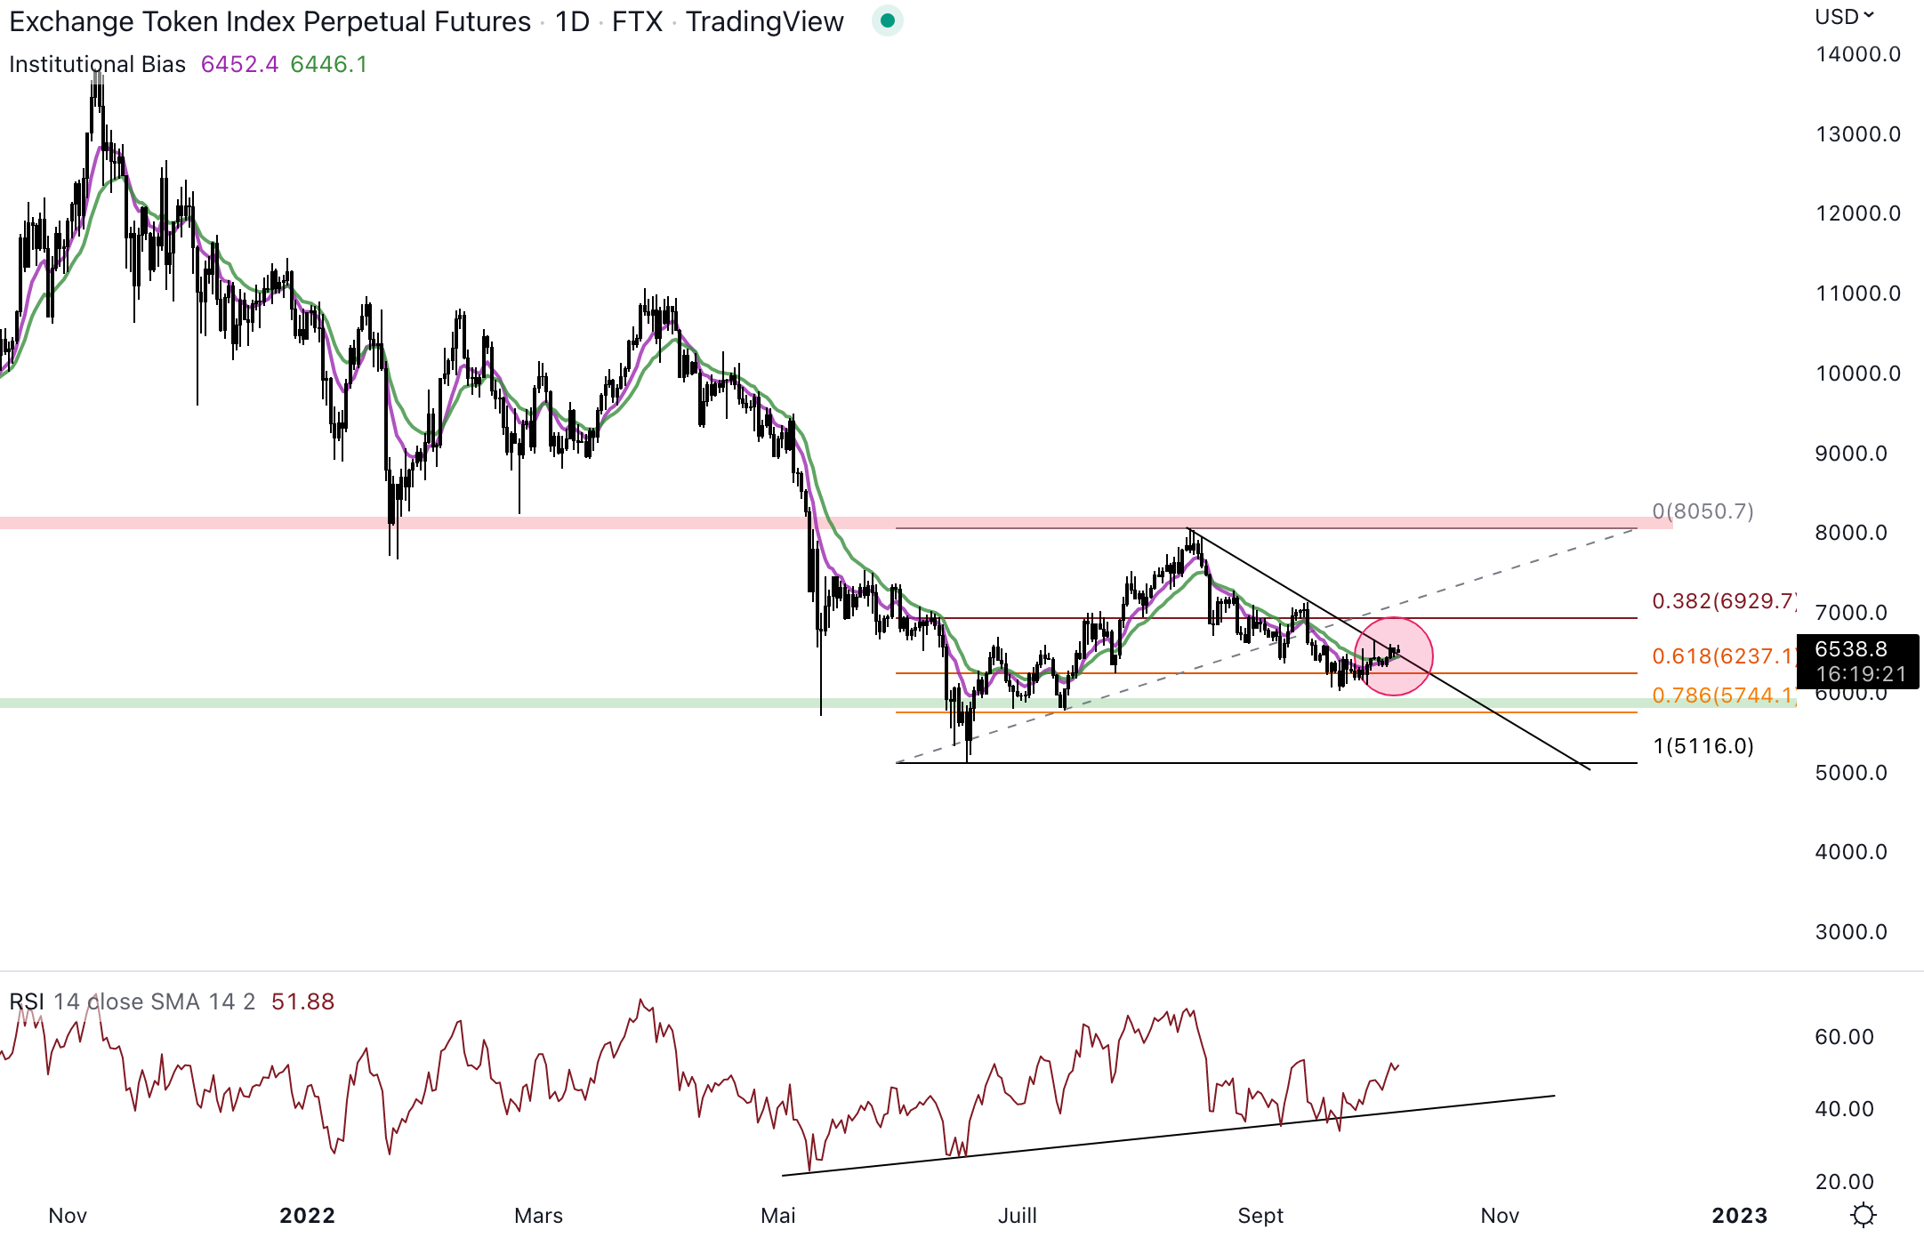Click the 1(5116.0) Fibonacci level label
The height and width of the screenshot is (1238, 1924).
(1703, 746)
